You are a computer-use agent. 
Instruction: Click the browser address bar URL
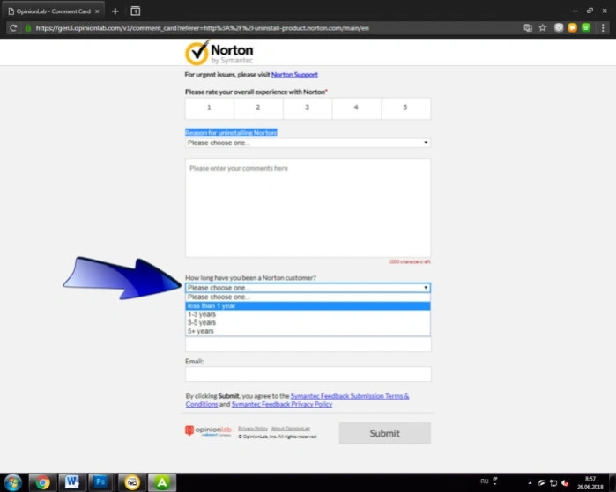(x=203, y=28)
